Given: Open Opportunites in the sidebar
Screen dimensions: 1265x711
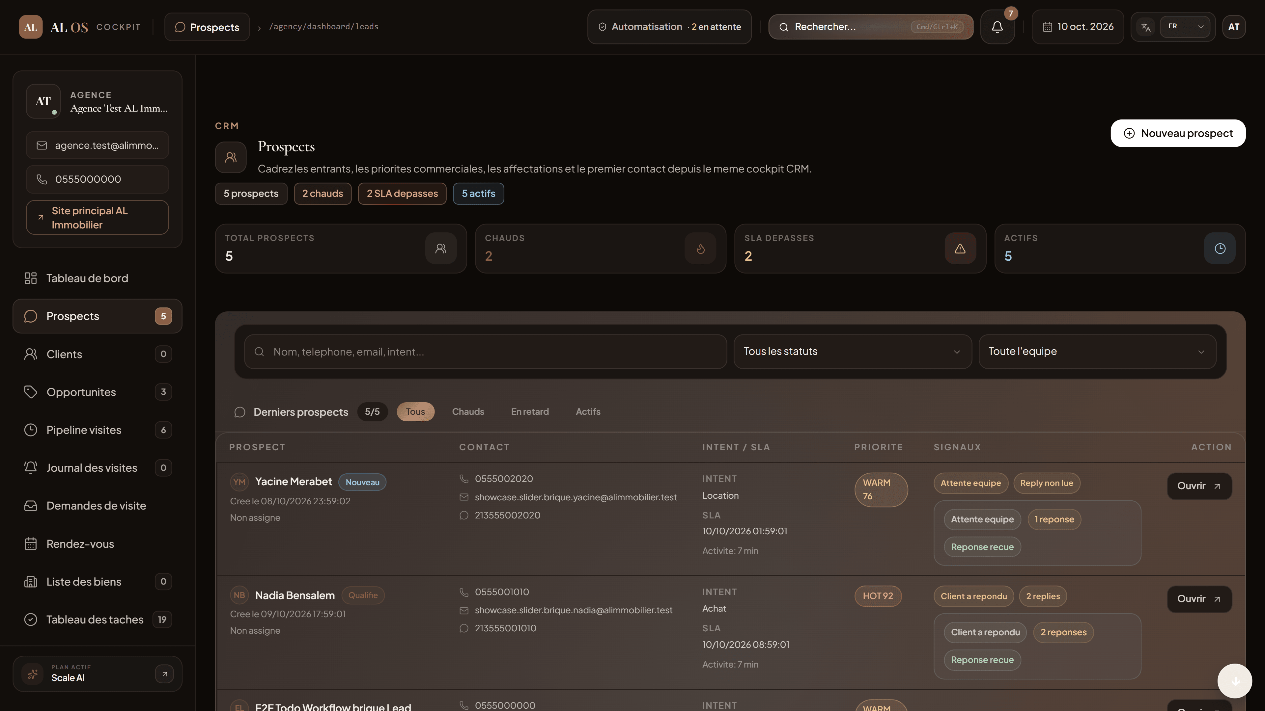Looking at the screenshot, I should (97, 392).
